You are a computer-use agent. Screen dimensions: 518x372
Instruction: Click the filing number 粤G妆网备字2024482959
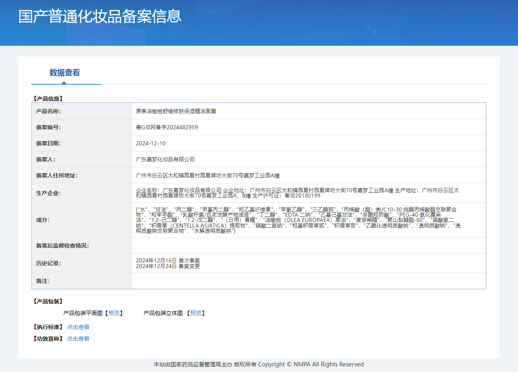167,127
